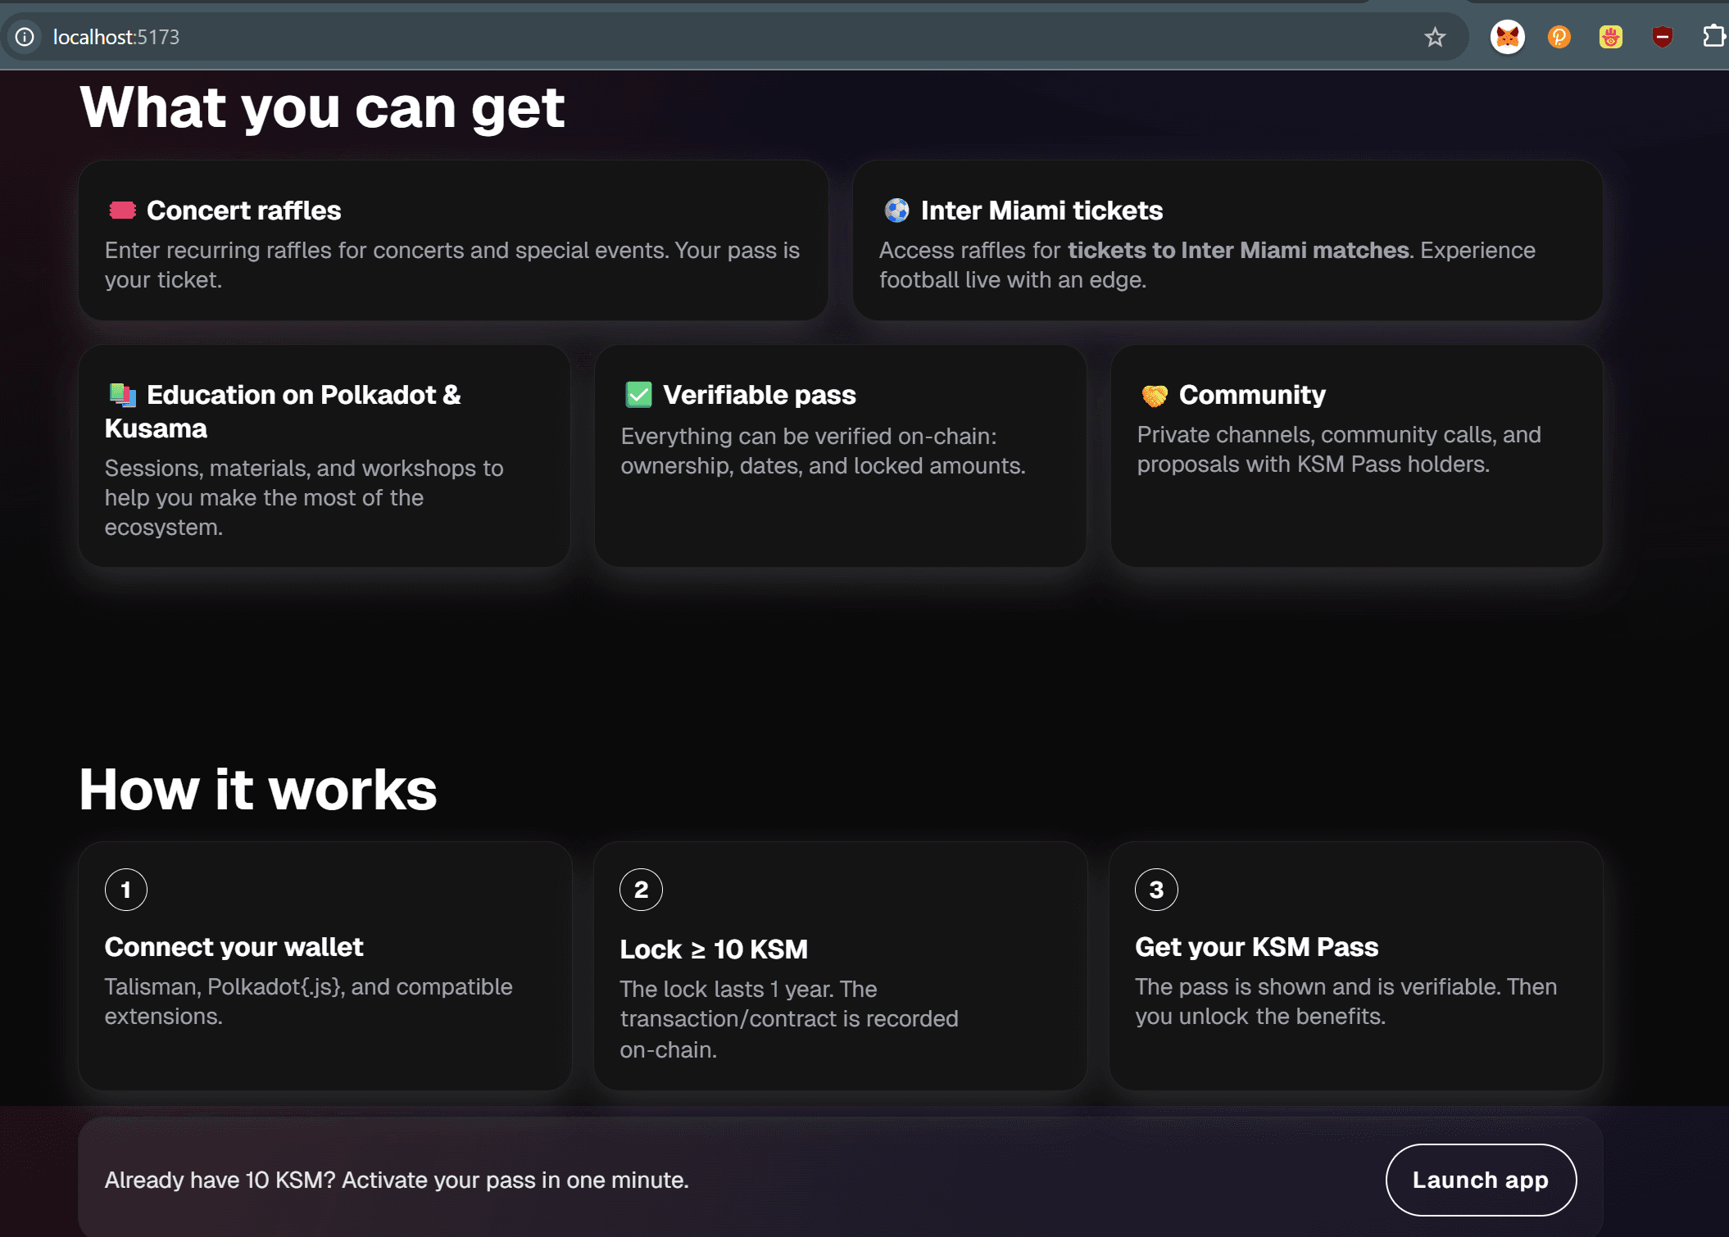This screenshot has width=1729, height=1237.
Task: Click the step 1 number badge
Action: pos(126,890)
